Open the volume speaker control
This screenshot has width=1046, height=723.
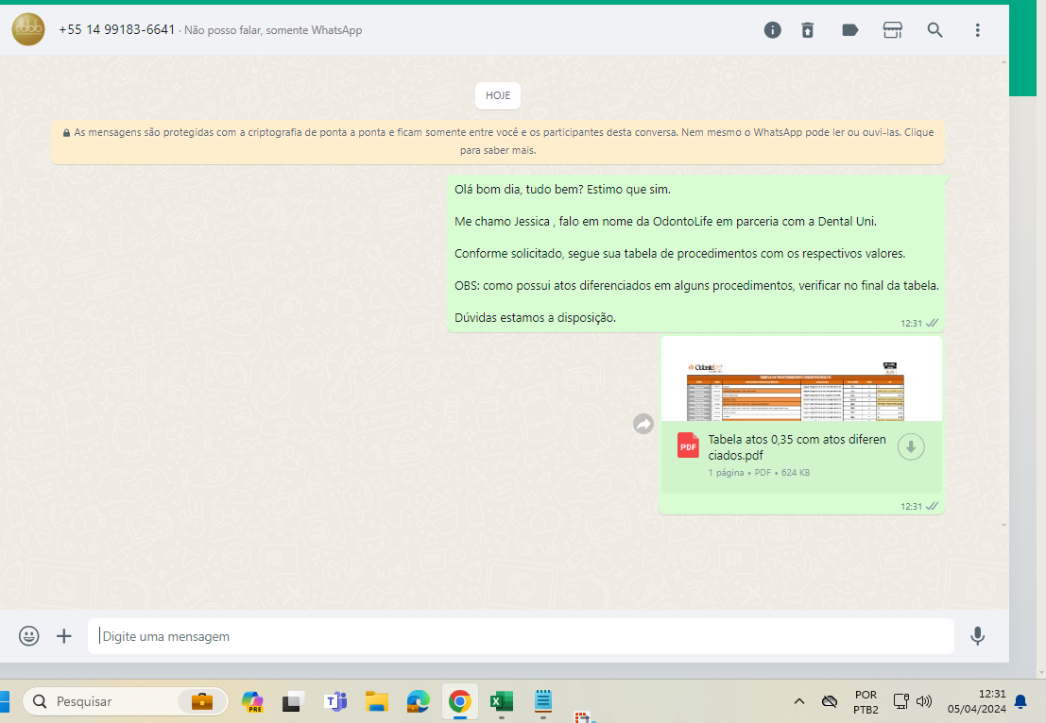click(924, 701)
